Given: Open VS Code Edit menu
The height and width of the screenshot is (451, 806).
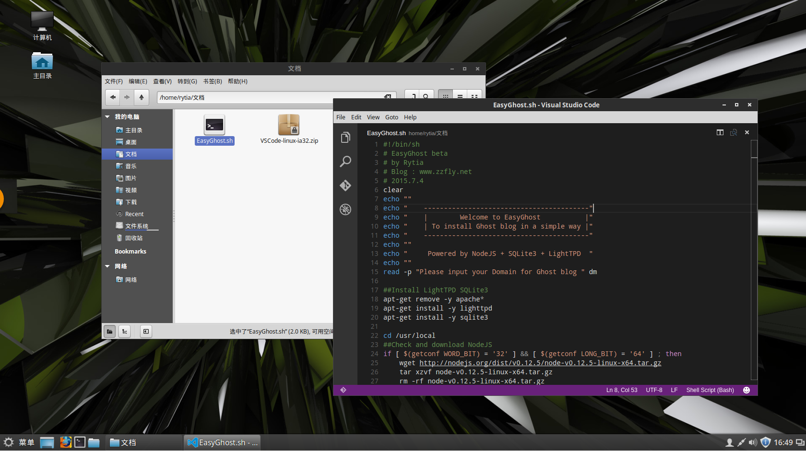Looking at the screenshot, I should coord(356,117).
